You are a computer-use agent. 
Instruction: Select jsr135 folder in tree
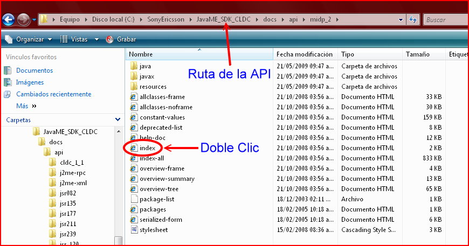(x=67, y=203)
